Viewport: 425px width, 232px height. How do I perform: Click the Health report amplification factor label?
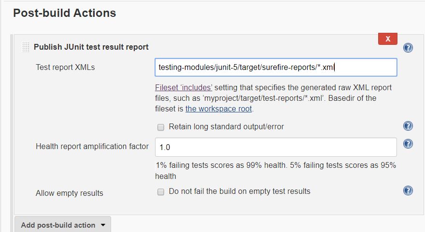point(92,146)
